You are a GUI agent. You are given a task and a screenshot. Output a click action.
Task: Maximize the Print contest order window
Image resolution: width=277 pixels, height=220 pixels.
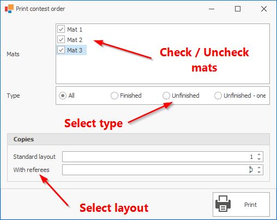tap(238, 9)
